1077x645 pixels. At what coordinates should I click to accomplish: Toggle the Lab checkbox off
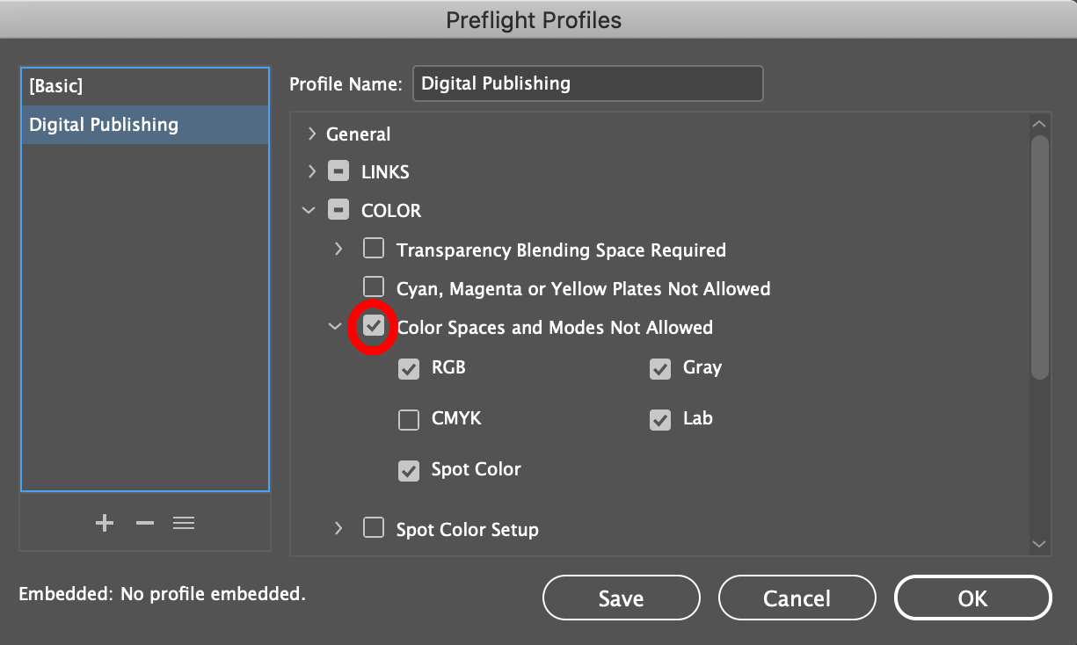(660, 419)
